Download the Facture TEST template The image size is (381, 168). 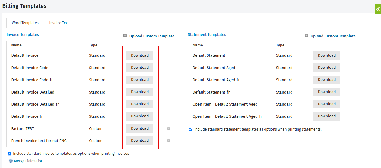click(140, 128)
